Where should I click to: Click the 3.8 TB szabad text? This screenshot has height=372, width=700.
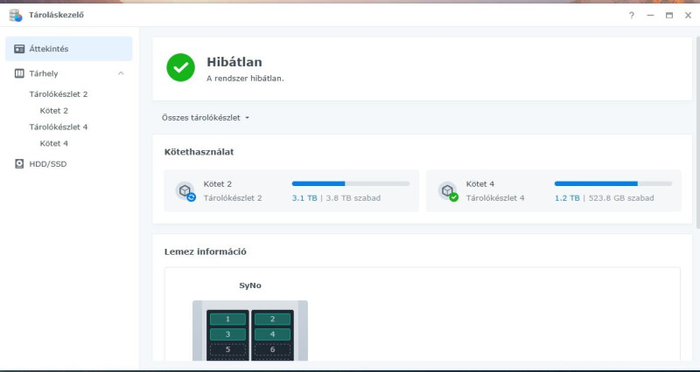353,198
